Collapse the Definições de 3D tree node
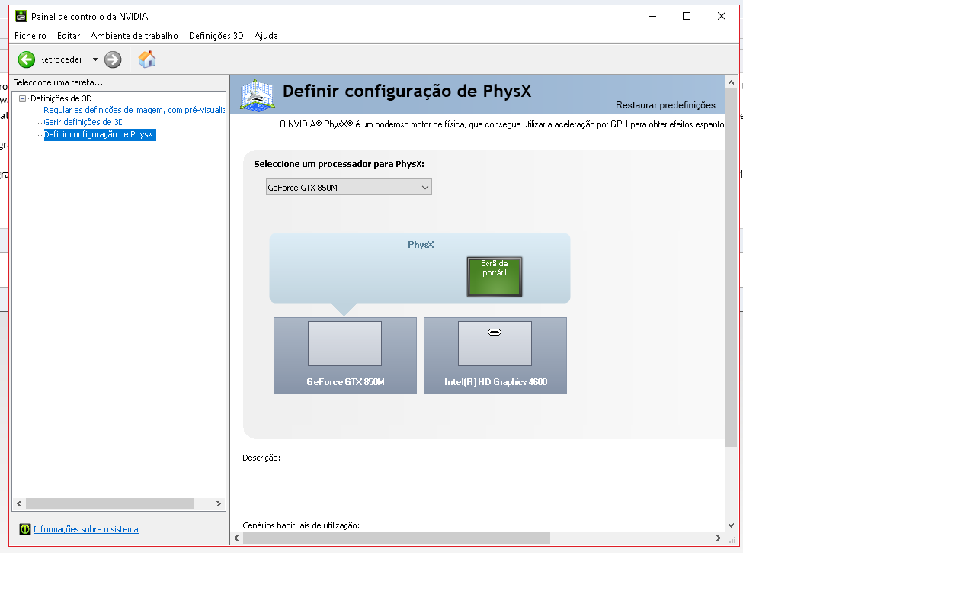Viewport: 980px width, 604px height. click(23, 98)
